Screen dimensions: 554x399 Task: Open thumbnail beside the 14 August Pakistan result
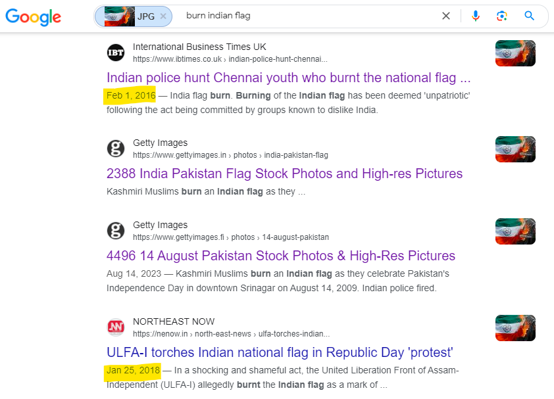[x=515, y=231]
